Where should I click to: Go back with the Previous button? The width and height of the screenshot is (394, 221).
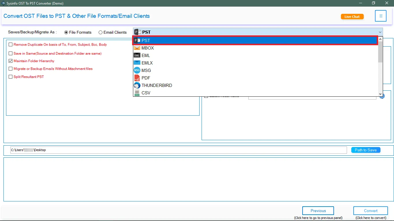318,211
